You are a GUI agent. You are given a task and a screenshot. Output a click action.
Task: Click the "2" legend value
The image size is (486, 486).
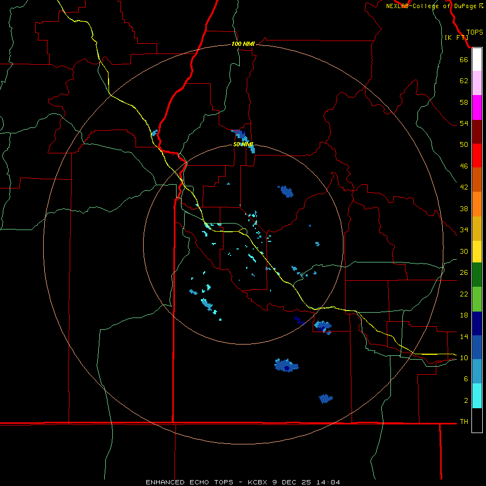466,401
